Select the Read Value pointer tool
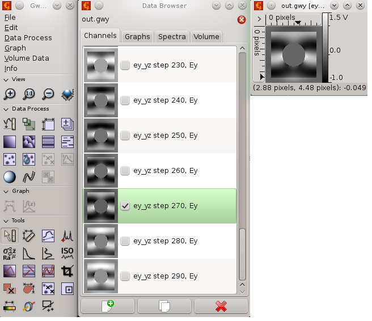Screen dimensions: 372x321 pos(10,235)
